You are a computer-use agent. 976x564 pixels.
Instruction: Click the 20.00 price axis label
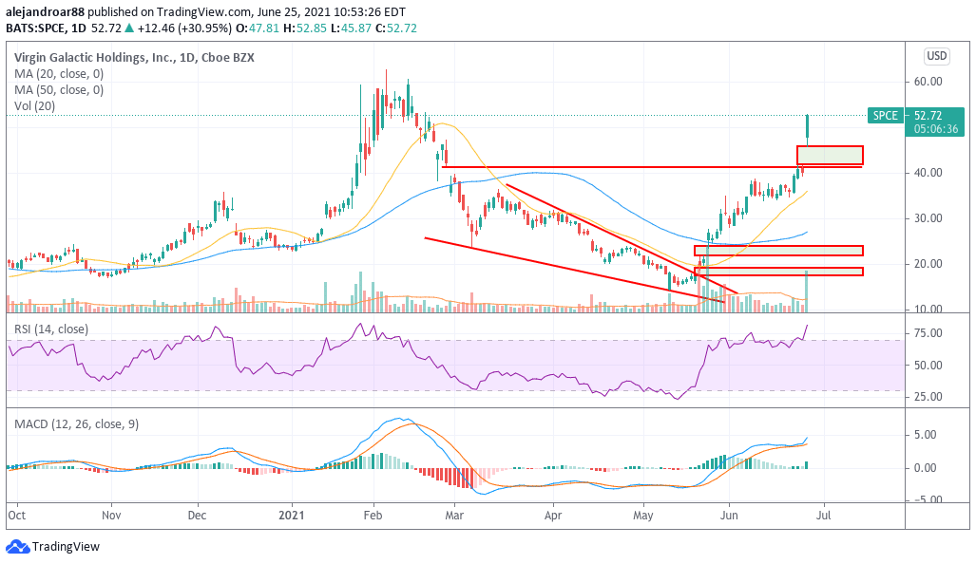point(928,264)
